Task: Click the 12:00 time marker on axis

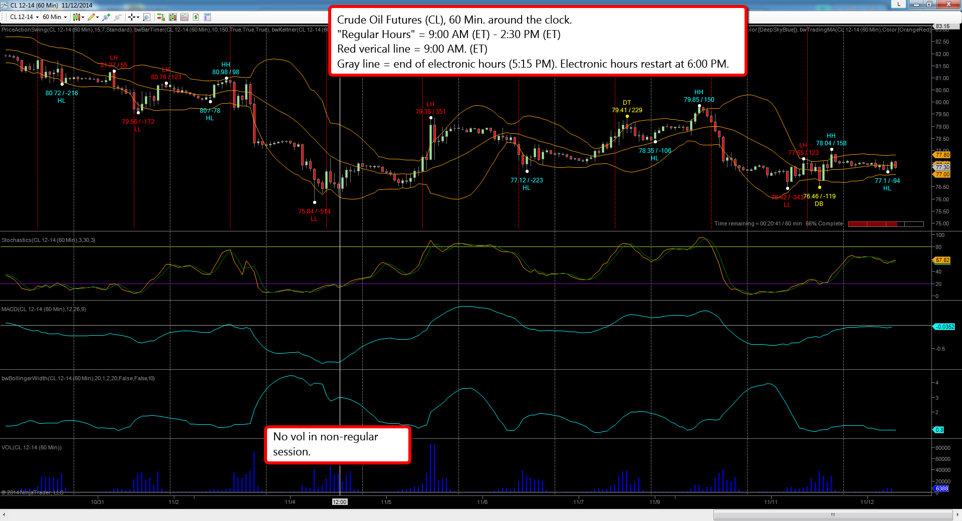Action: tap(340, 502)
